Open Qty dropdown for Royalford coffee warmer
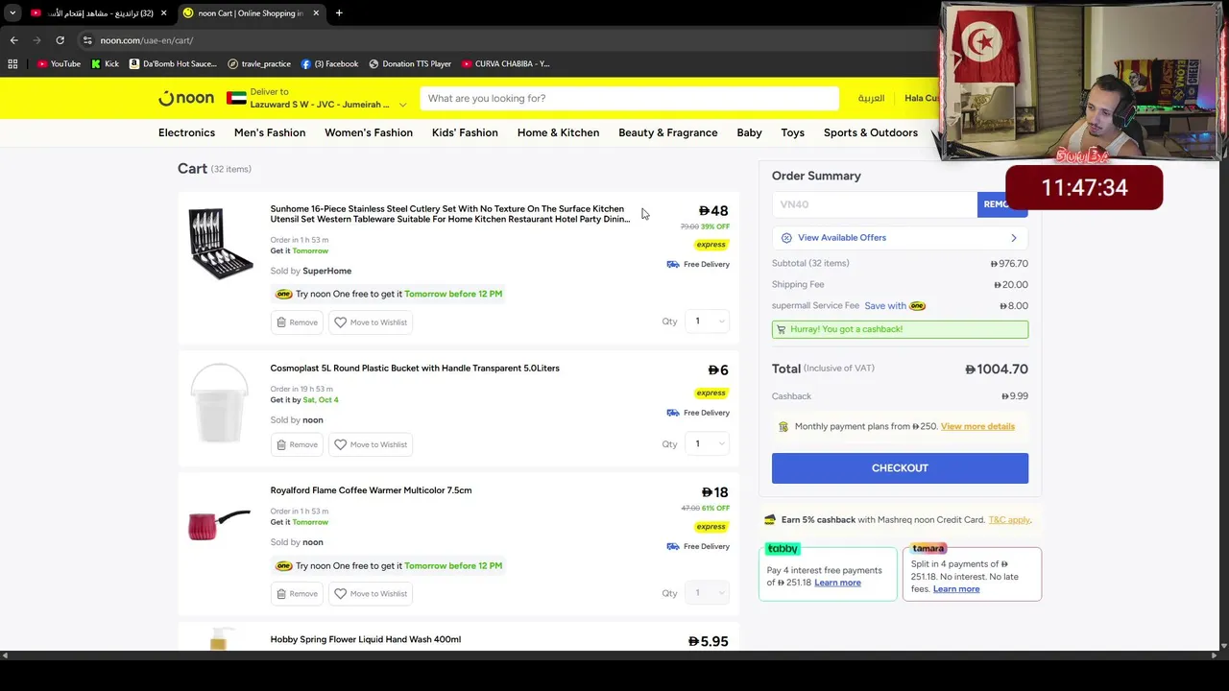 coord(708,592)
